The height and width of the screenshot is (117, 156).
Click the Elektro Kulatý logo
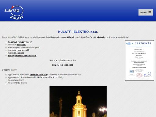pyautogui.click(x=14, y=12)
